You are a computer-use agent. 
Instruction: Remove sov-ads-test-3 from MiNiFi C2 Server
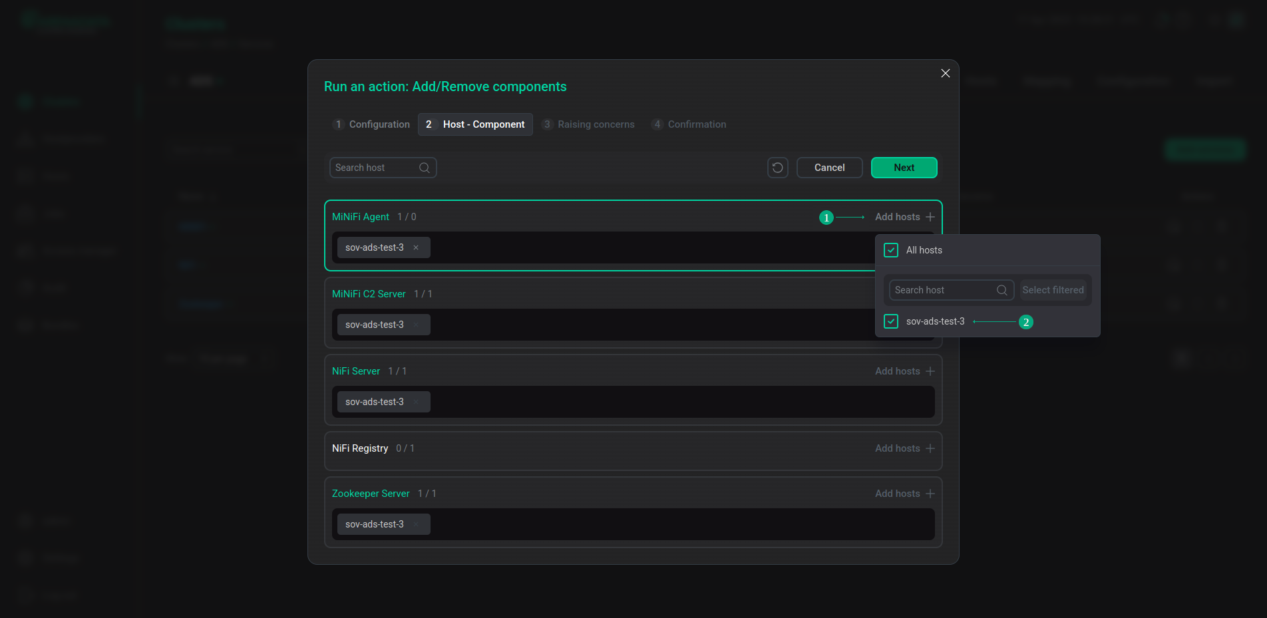coord(416,325)
